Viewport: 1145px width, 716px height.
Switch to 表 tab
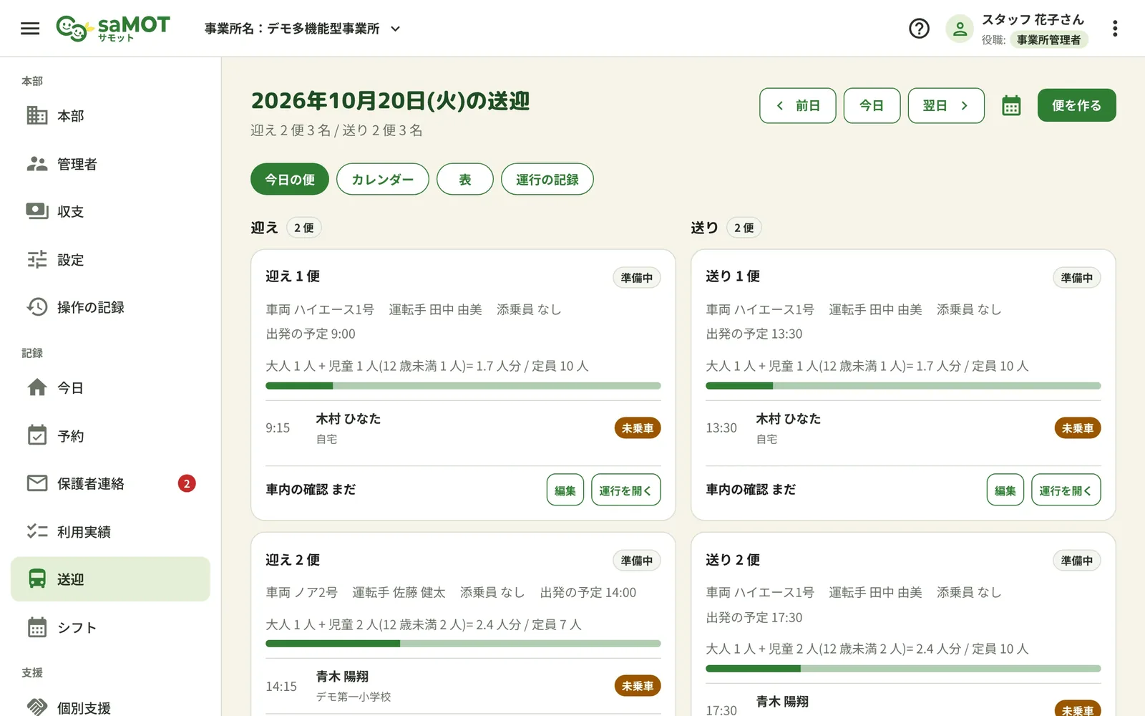click(x=465, y=179)
